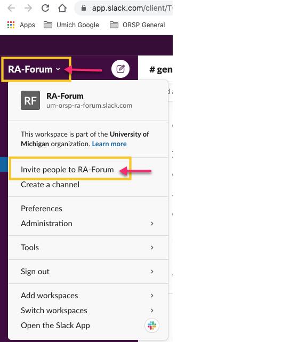Image resolution: width=282 pixels, height=342 pixels.
Task: Click the padlock icon in address bar
Action: coord(84,9)
